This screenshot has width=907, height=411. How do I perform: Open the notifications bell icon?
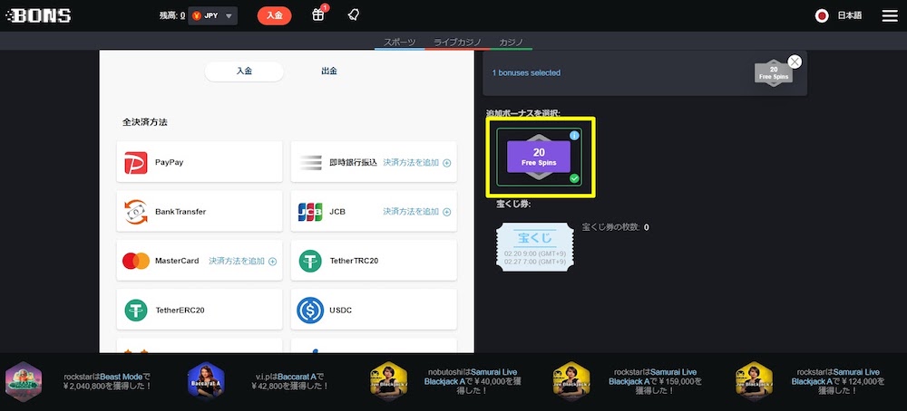point(355,15)
